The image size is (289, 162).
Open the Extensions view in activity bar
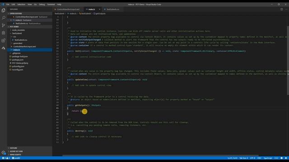(x=3, y=40)
